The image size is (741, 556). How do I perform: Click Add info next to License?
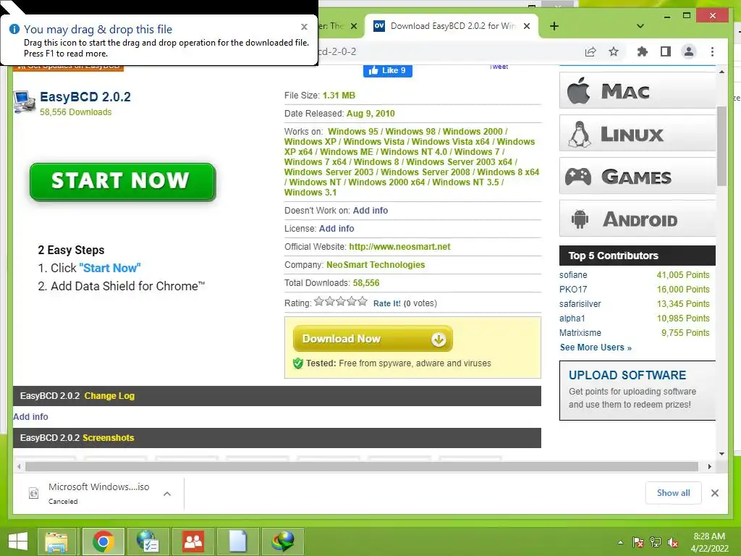(x=336, y=228)
